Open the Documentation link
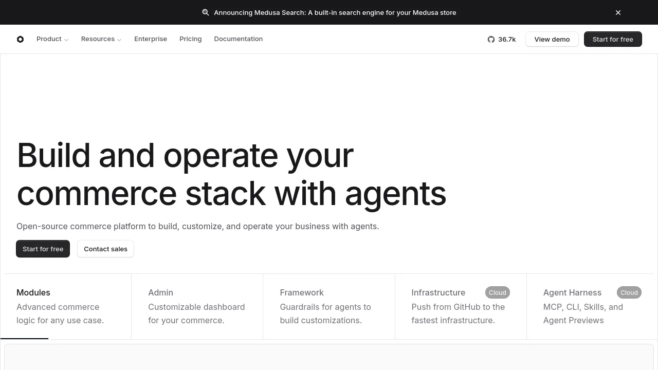 pos(239,39)
